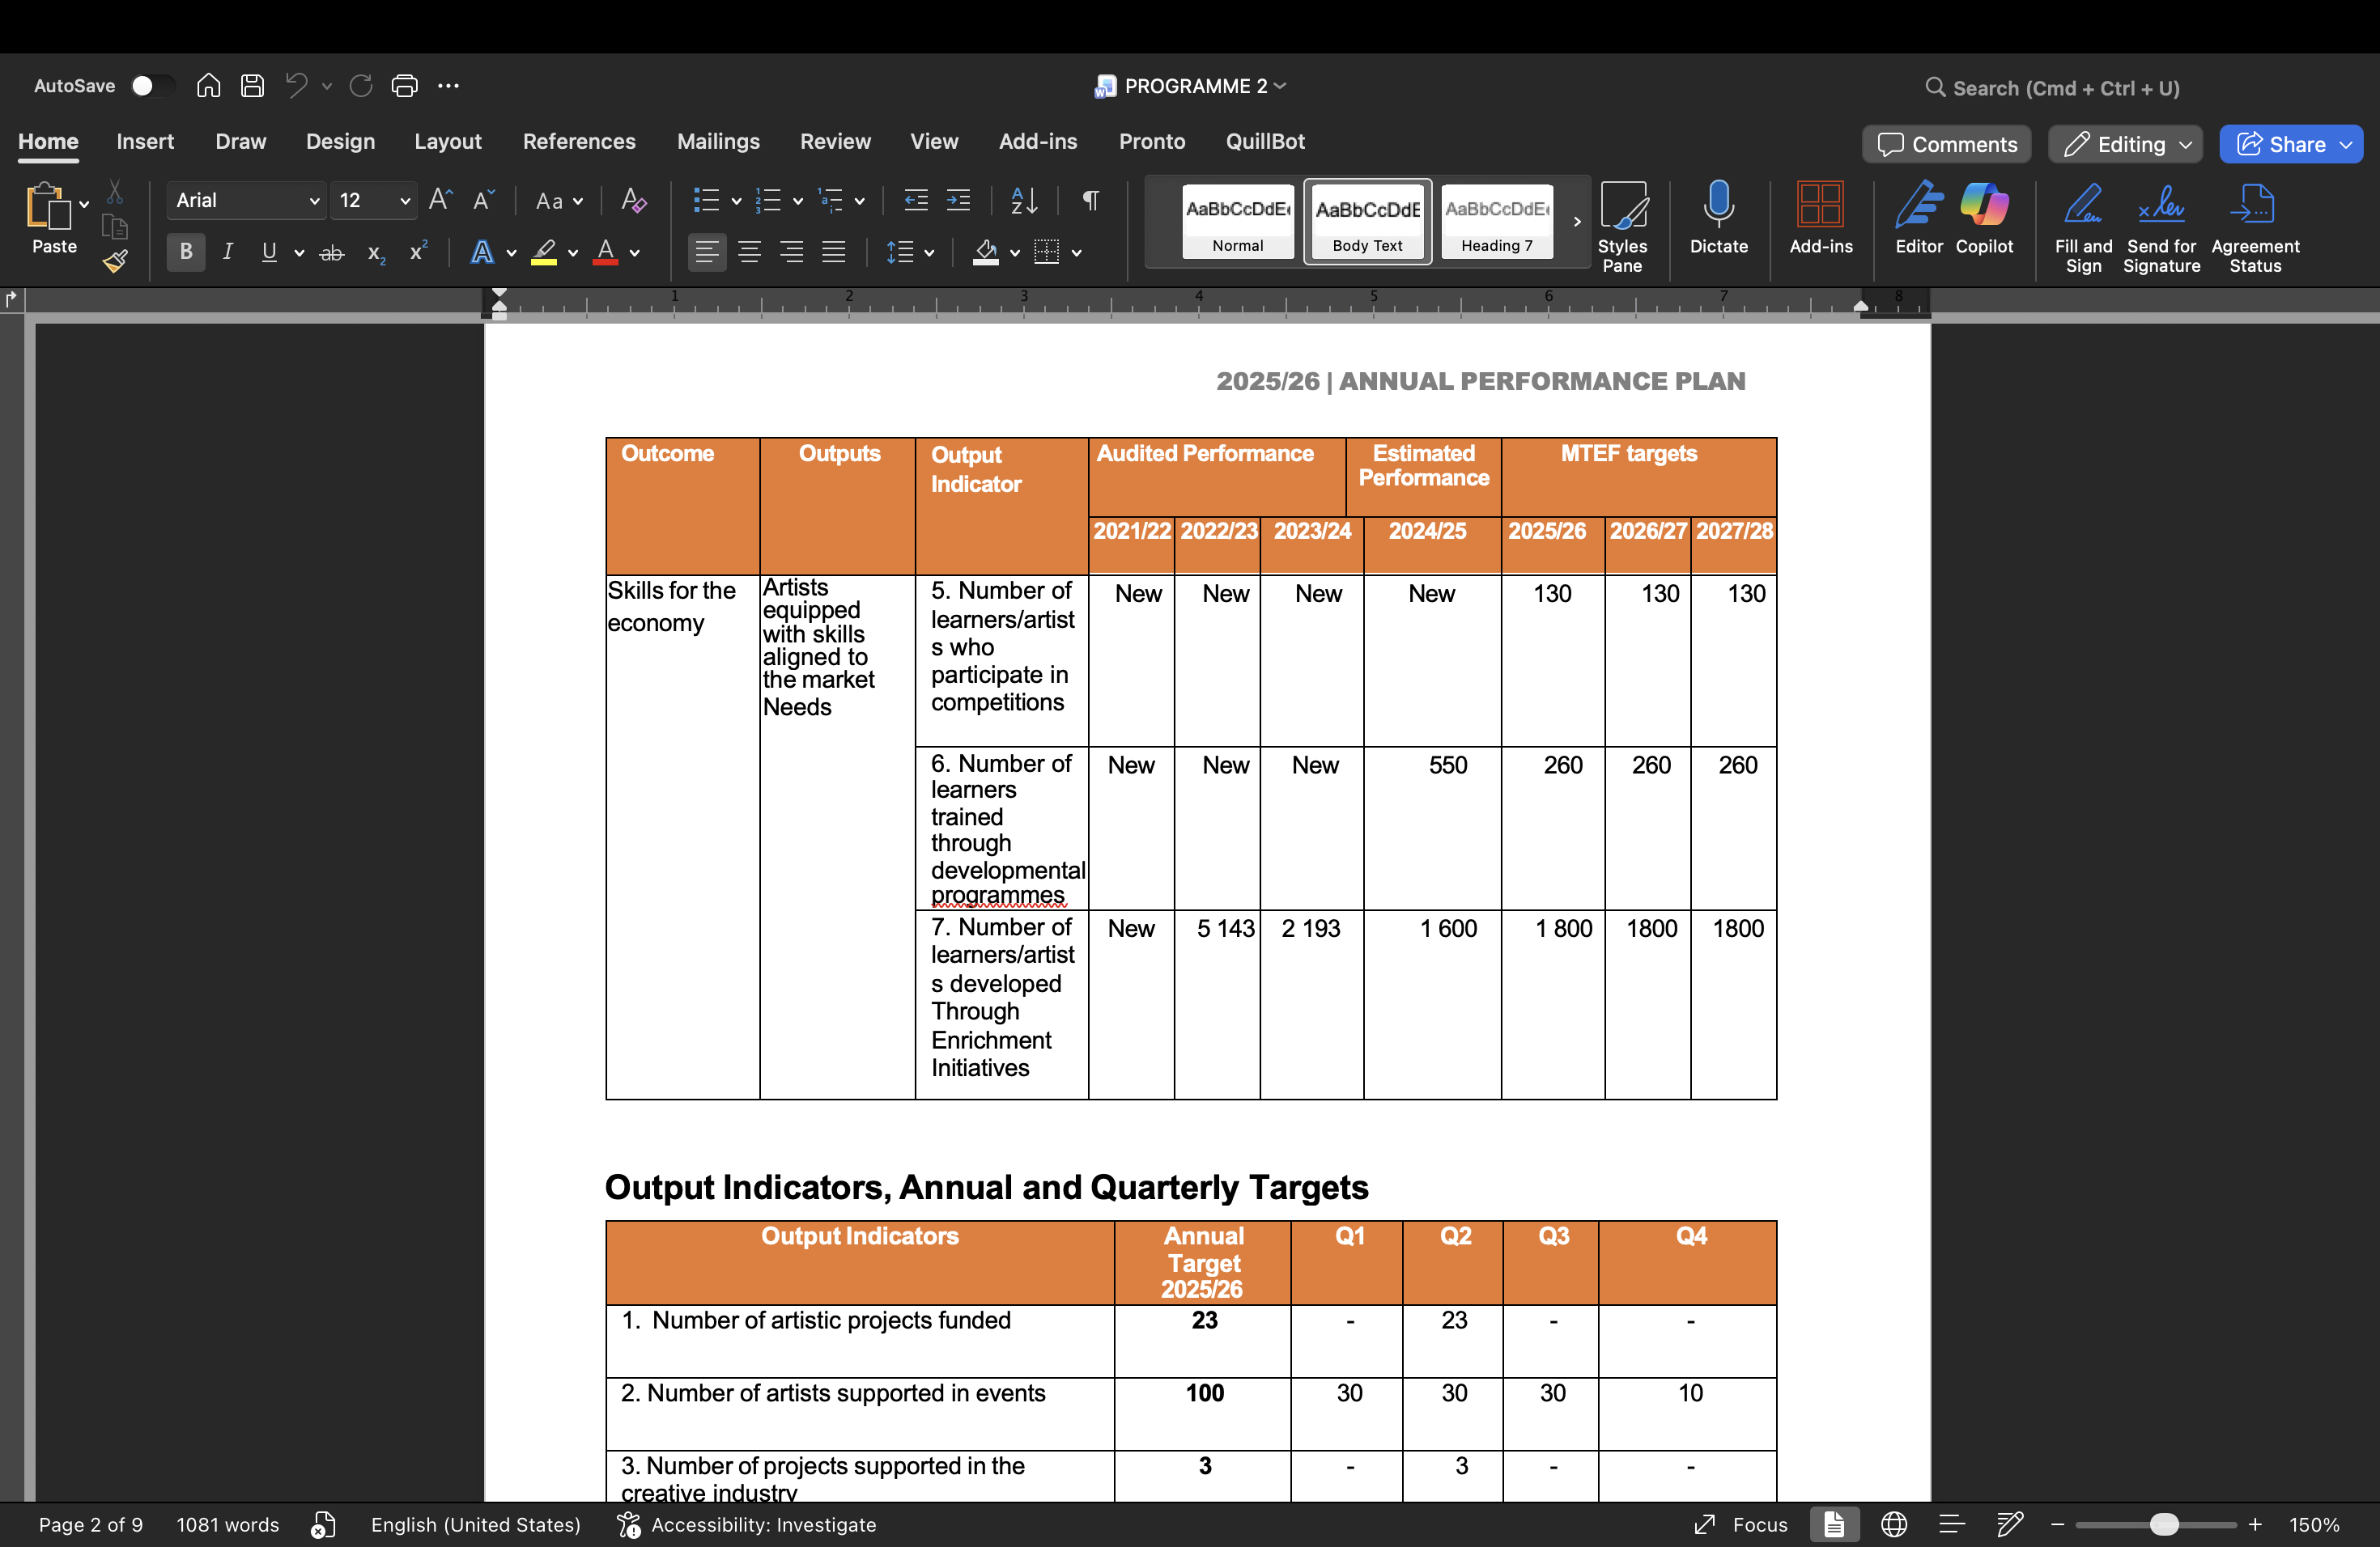Launch Copilot from the ribbon
Screen dimensions: 2380x1547
(x=1984, y=218)
